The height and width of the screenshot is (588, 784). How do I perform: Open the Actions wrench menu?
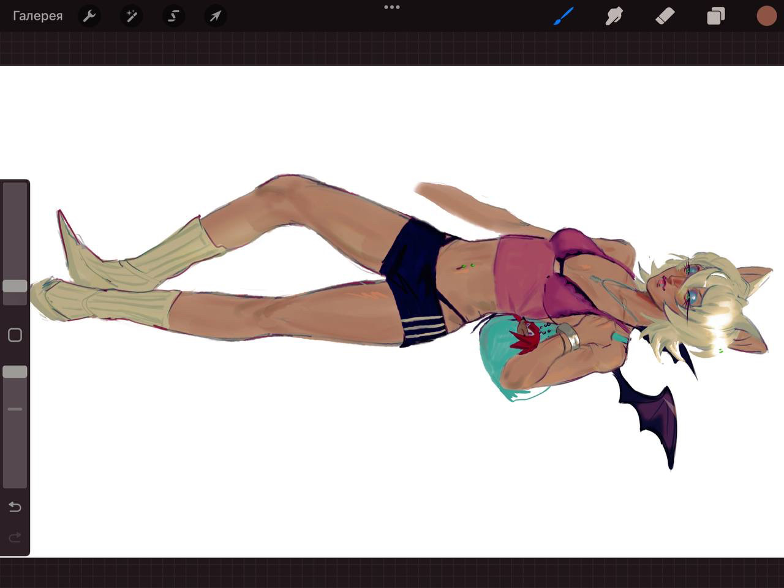89,16
